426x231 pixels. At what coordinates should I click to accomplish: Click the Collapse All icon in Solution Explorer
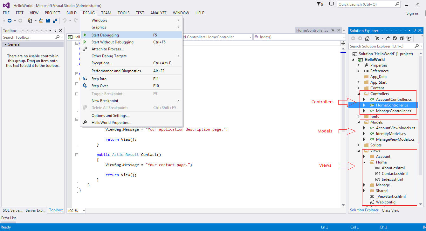[402, 38]
